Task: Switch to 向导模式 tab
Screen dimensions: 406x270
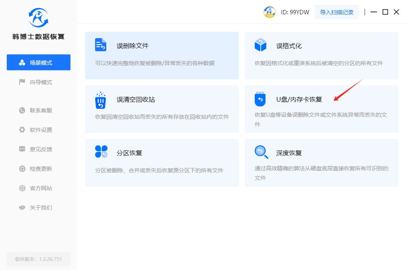Action: [39, 82]
